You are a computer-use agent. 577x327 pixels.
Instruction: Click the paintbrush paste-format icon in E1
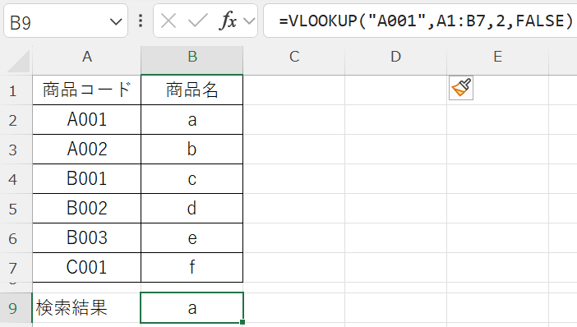coord(461,88)
